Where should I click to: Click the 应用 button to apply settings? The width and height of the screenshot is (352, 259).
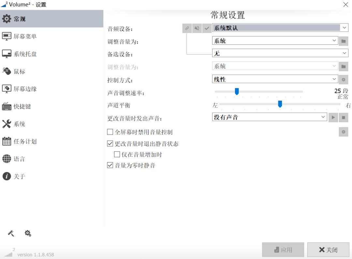[x=283, y=250]
